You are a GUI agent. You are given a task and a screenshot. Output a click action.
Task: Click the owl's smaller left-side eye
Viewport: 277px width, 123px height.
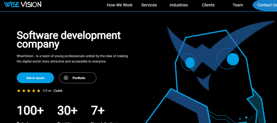pyautogui.click(x=190, y=61)
